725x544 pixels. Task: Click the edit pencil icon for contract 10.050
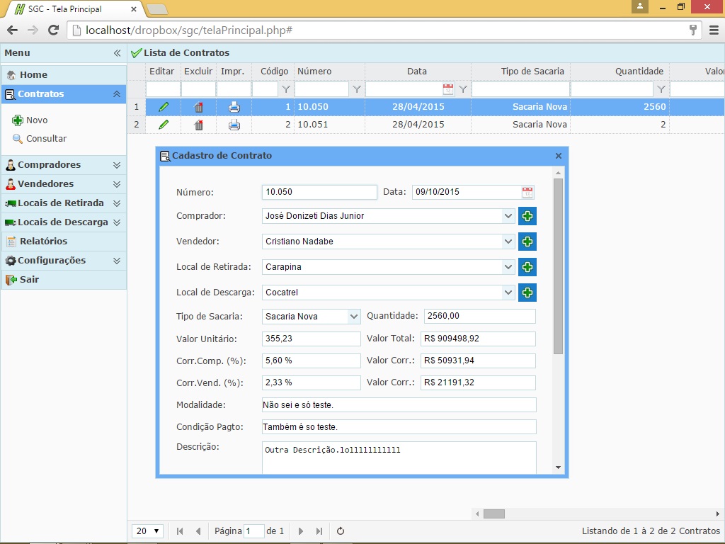pyautogui.click(x=164, y=107)
